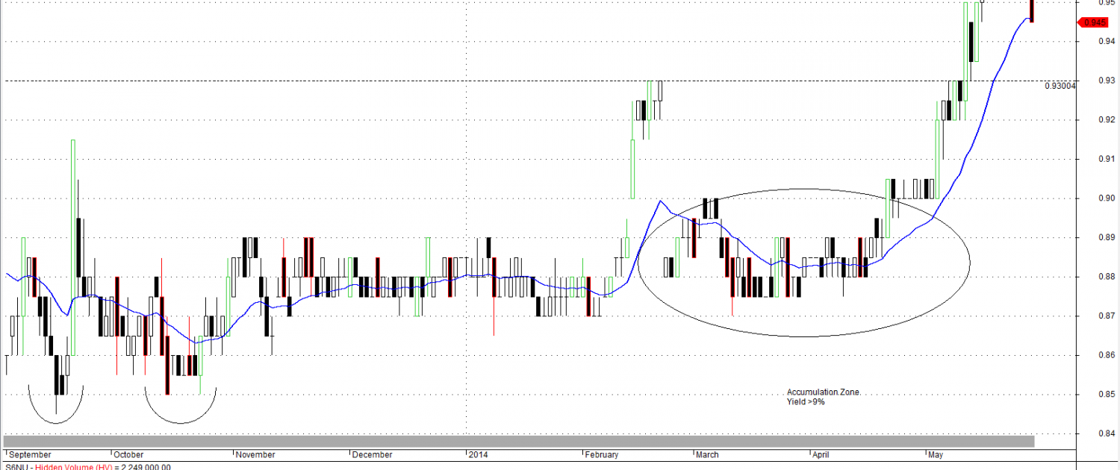
Task: Click the 0.90 price axis label
Action: tap(1097, 198)
